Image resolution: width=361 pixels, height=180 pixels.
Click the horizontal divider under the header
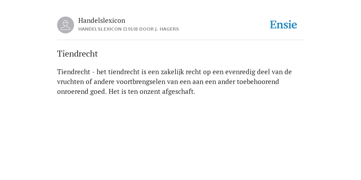(180, 40)
